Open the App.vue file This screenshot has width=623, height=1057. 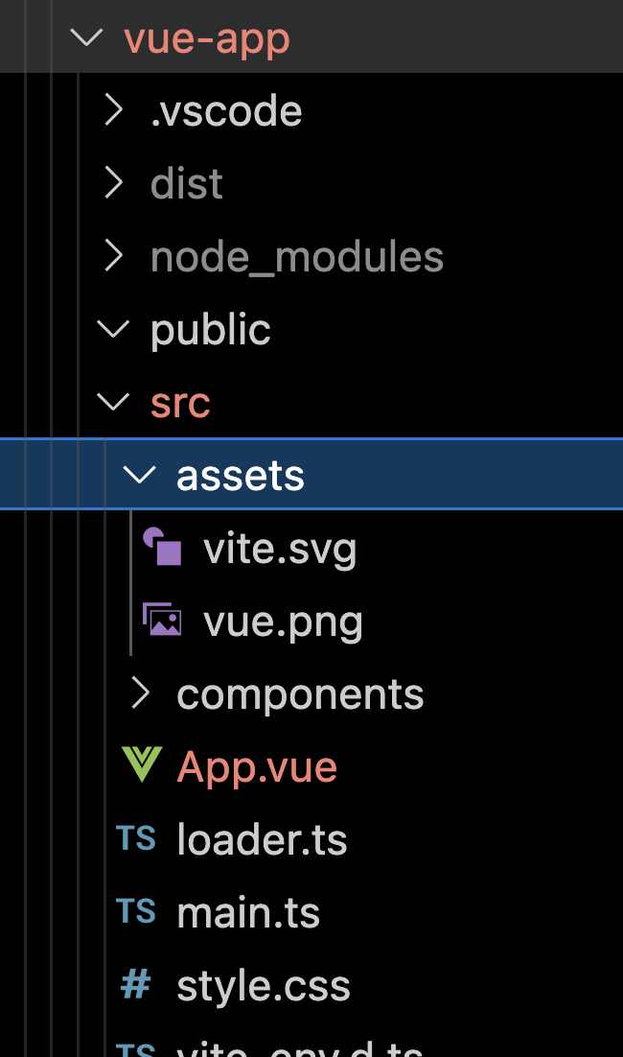click(x=257, y=765)
